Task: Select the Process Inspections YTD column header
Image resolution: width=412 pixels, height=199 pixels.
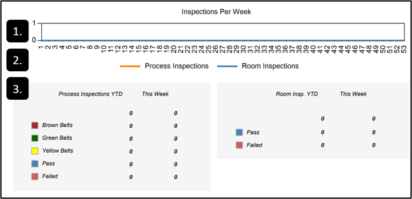Action: pos(90,94)
